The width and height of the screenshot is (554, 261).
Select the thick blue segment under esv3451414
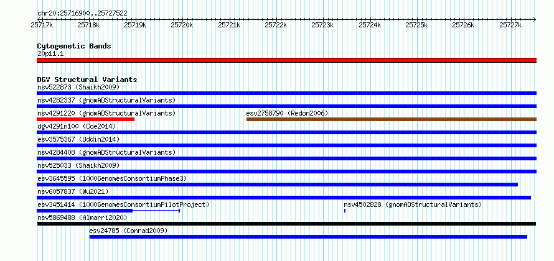[x=85, y=211]
